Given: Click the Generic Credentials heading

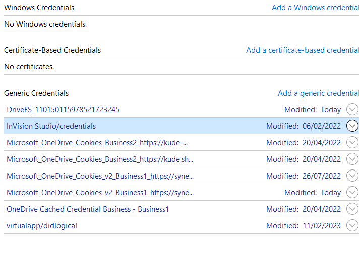Looking at the screenshot, I should [x=36, y=93].
